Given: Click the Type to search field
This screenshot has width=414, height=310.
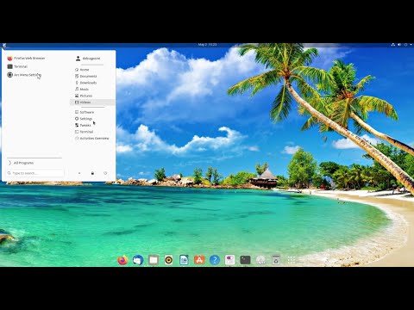Looking at the screenshot, I should (x=35, y=173).
